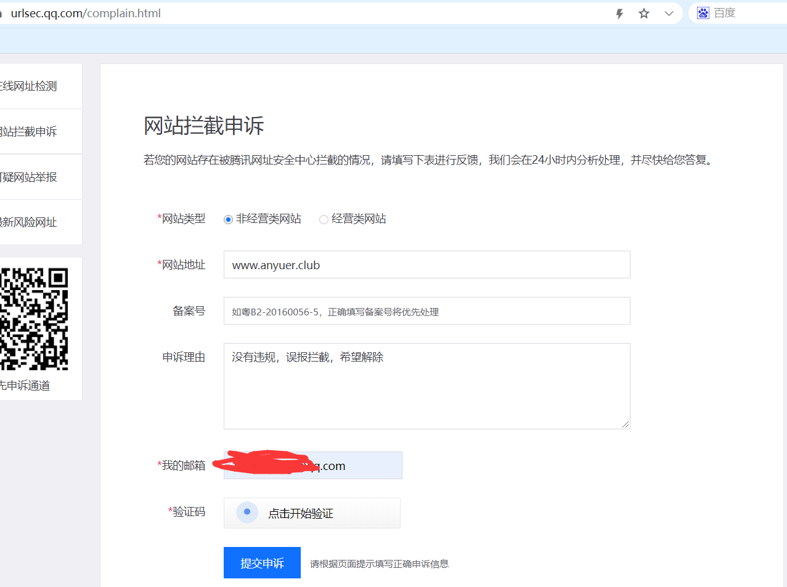Select the 经营类网站 radio button
This screenshot has width=787, height=587.
(324, 219)
